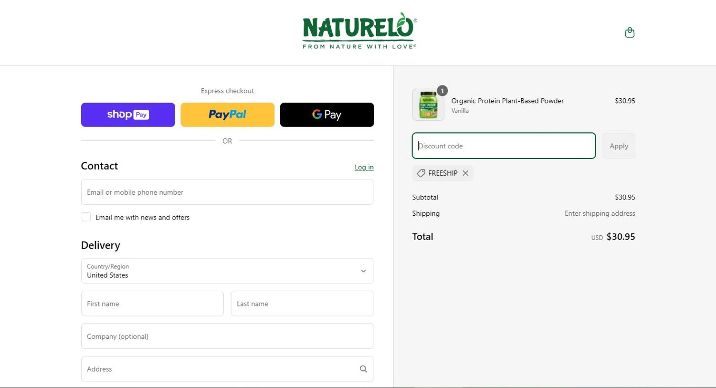This screenshot has height=388, width=716.
Task: Open the Country/Region dropdown
Action: [x=227, y=271]
